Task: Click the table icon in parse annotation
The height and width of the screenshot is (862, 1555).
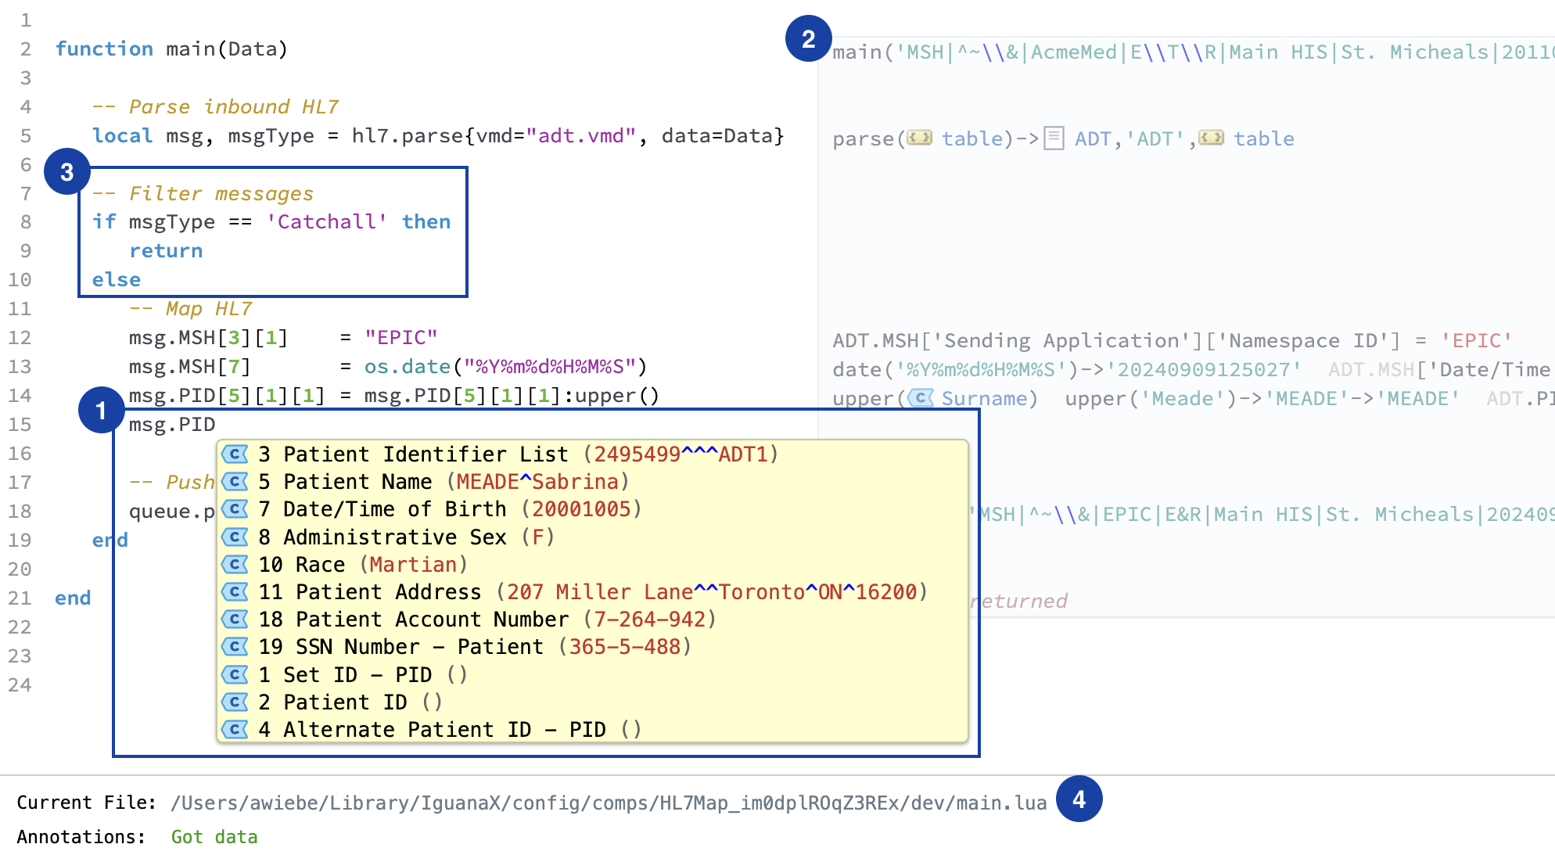Action: [x=920, y=138]
